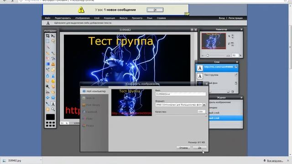
Task: Click the Все загрузки link
Action: tap(275, 161)
